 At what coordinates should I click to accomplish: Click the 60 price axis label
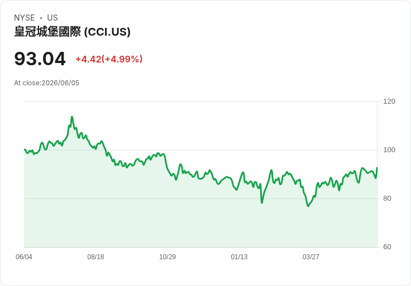[387, 247]
